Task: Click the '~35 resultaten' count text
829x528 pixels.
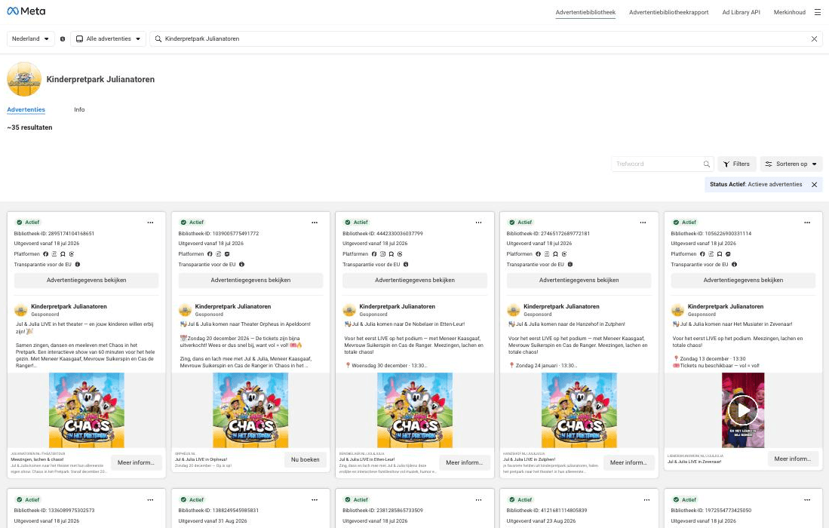Action: 29,127
